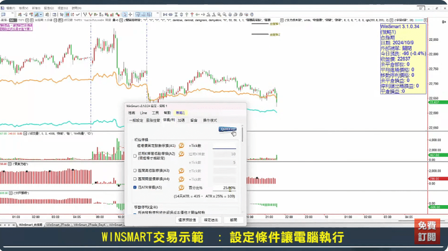This screenshot has width=448, height=251.
Task: Open help bubble for A3 range high-low stop
Action: coord(181,171)
